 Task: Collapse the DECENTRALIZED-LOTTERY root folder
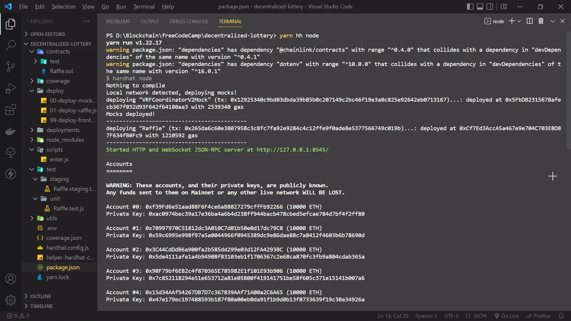coord(58,44)
